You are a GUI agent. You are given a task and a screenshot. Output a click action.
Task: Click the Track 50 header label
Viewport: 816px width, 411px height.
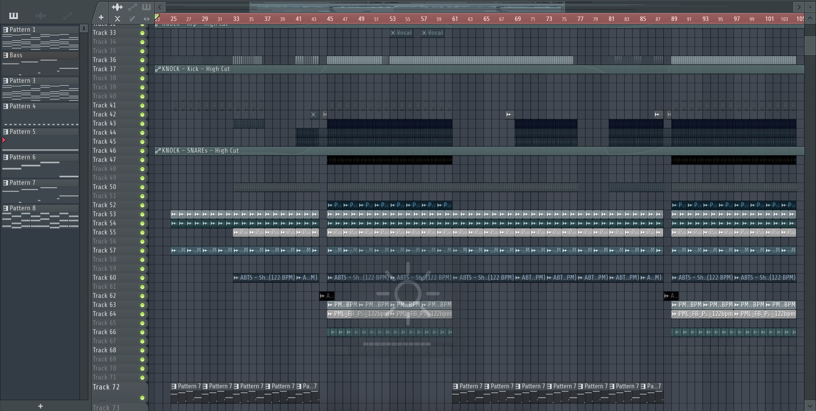pyautogui.click(x=104, y=187)
